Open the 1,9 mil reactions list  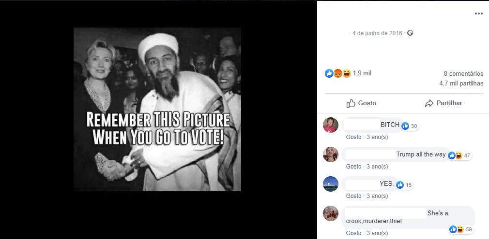pyautogui.click(x=362, y=73)
